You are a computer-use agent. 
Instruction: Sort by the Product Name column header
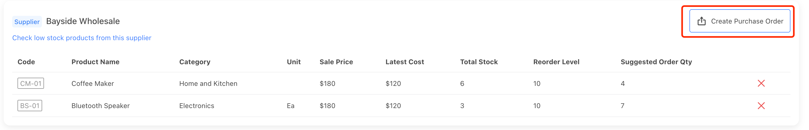(x=95, y=62)
